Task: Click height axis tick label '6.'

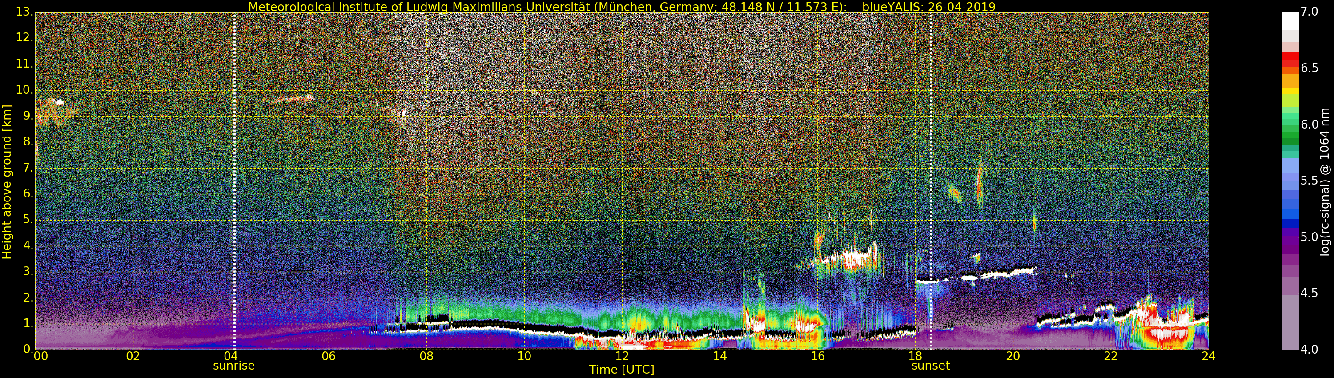Action: (x=28, y=193)
